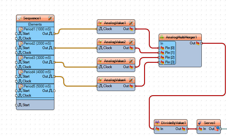Open Sequence1 settings wrench icon

point(51,18)
